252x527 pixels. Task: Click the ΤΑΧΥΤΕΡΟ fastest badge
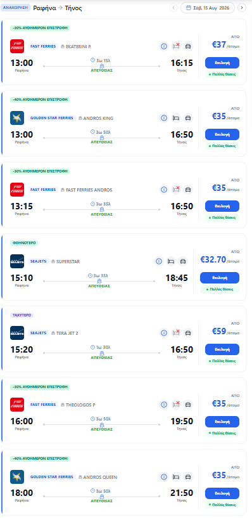(22, 315)
